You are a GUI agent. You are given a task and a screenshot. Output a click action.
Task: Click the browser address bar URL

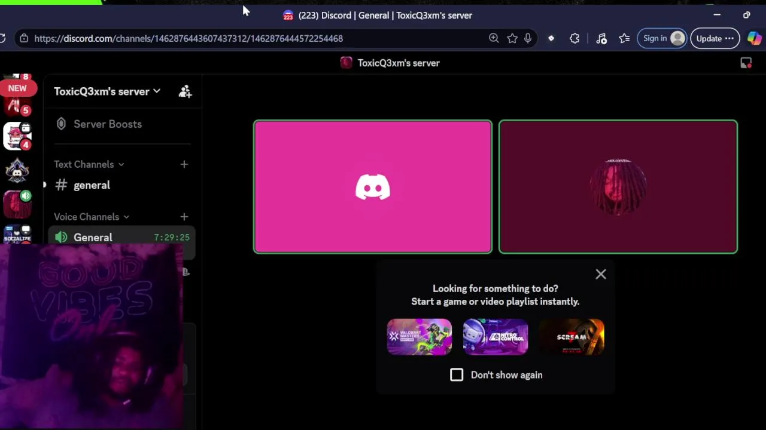pos(189,38)
